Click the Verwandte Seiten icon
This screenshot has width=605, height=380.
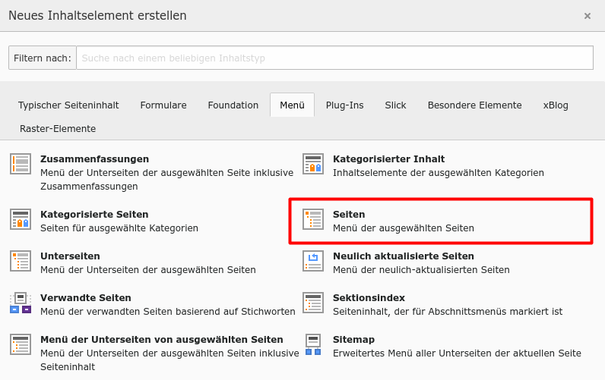[x=21, y=303]
